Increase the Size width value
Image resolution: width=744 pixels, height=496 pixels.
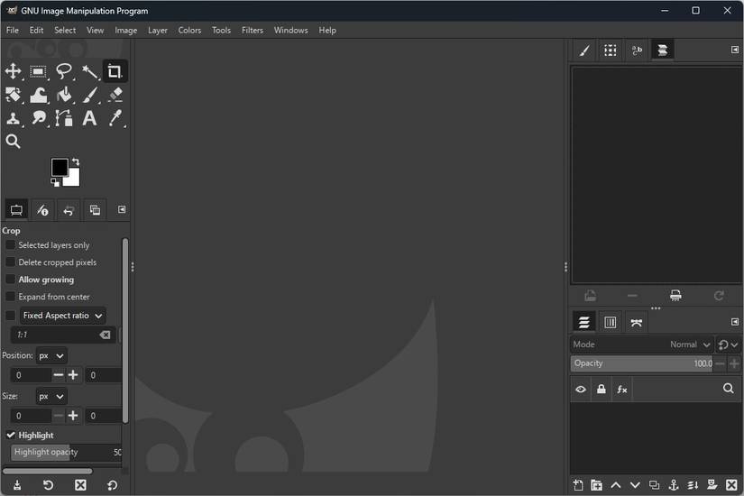(73, 416)
